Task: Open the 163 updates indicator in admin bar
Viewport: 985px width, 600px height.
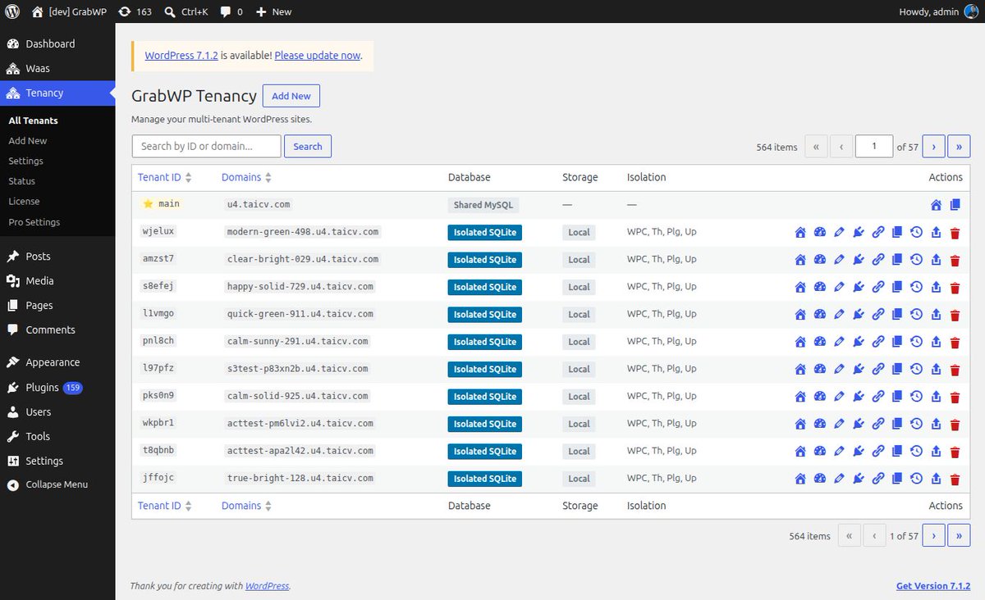Action: pos(135,11)
